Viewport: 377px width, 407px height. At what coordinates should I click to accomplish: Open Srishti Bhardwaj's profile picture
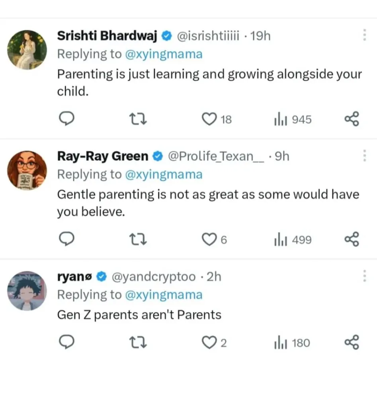point(27,50)
